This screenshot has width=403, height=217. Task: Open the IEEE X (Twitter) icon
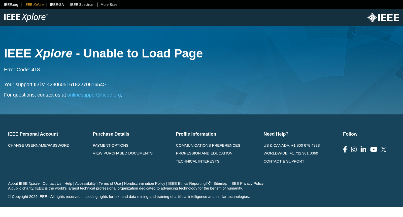click(384, 149)
